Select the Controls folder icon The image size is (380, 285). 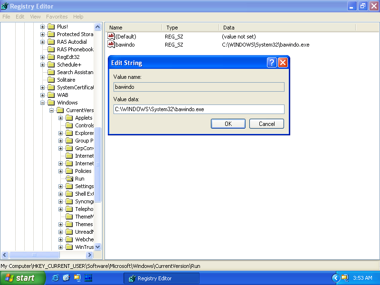pos(69,125)
